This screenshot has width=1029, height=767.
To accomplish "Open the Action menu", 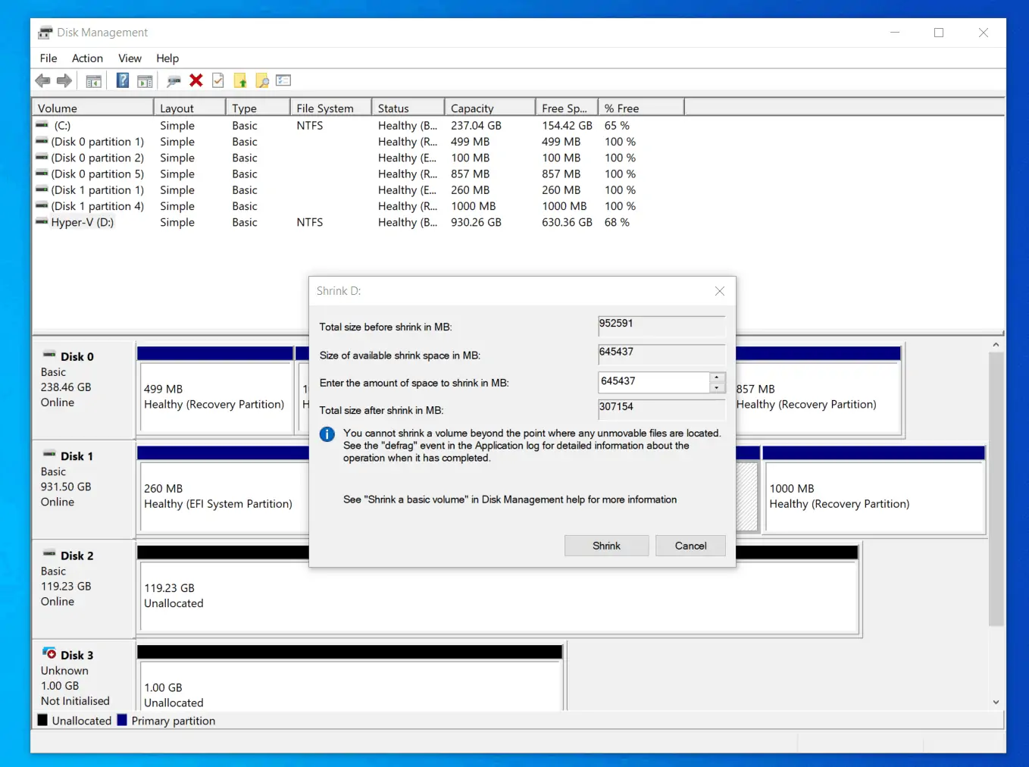I will [x=87, y=58].
